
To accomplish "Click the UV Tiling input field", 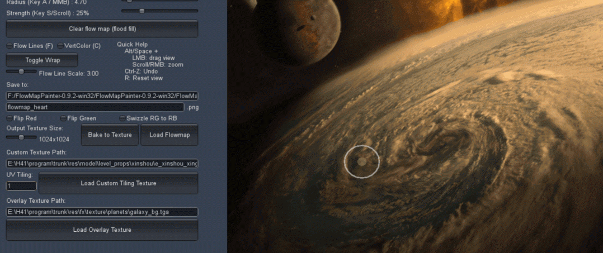I will click(21, 186).
